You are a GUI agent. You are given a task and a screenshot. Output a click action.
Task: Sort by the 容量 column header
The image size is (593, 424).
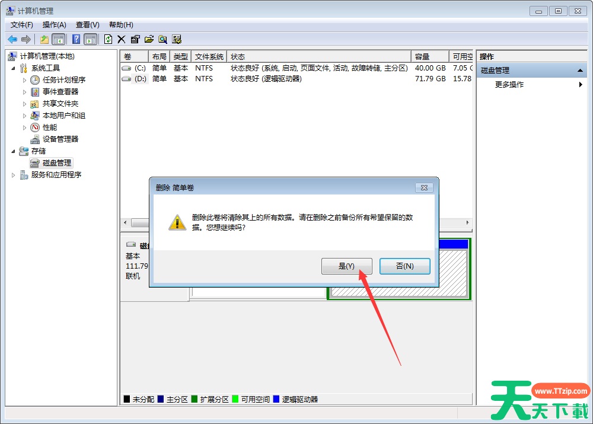coord(430,57)
